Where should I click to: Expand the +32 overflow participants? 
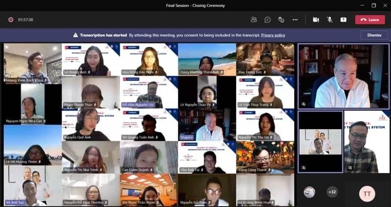point(332,192)
